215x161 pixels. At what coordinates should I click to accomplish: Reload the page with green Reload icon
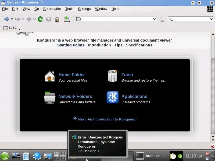tap(40, 19)
